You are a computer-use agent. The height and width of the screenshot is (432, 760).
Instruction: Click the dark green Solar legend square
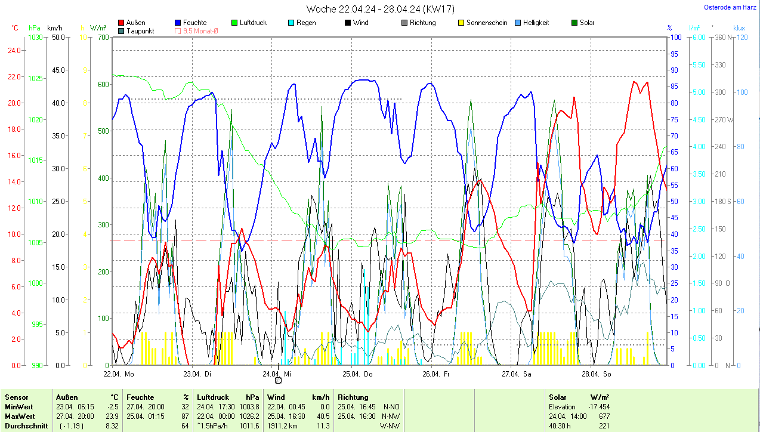coord(574,23)
